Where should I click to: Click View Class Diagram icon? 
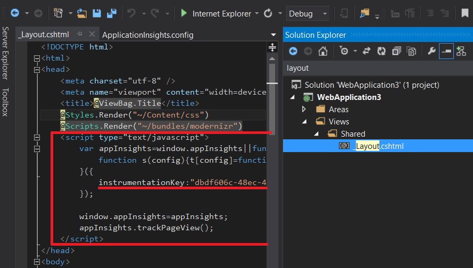(461, 51)
